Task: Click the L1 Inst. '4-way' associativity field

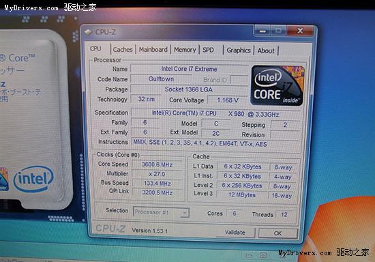Action: click(283, 177)
